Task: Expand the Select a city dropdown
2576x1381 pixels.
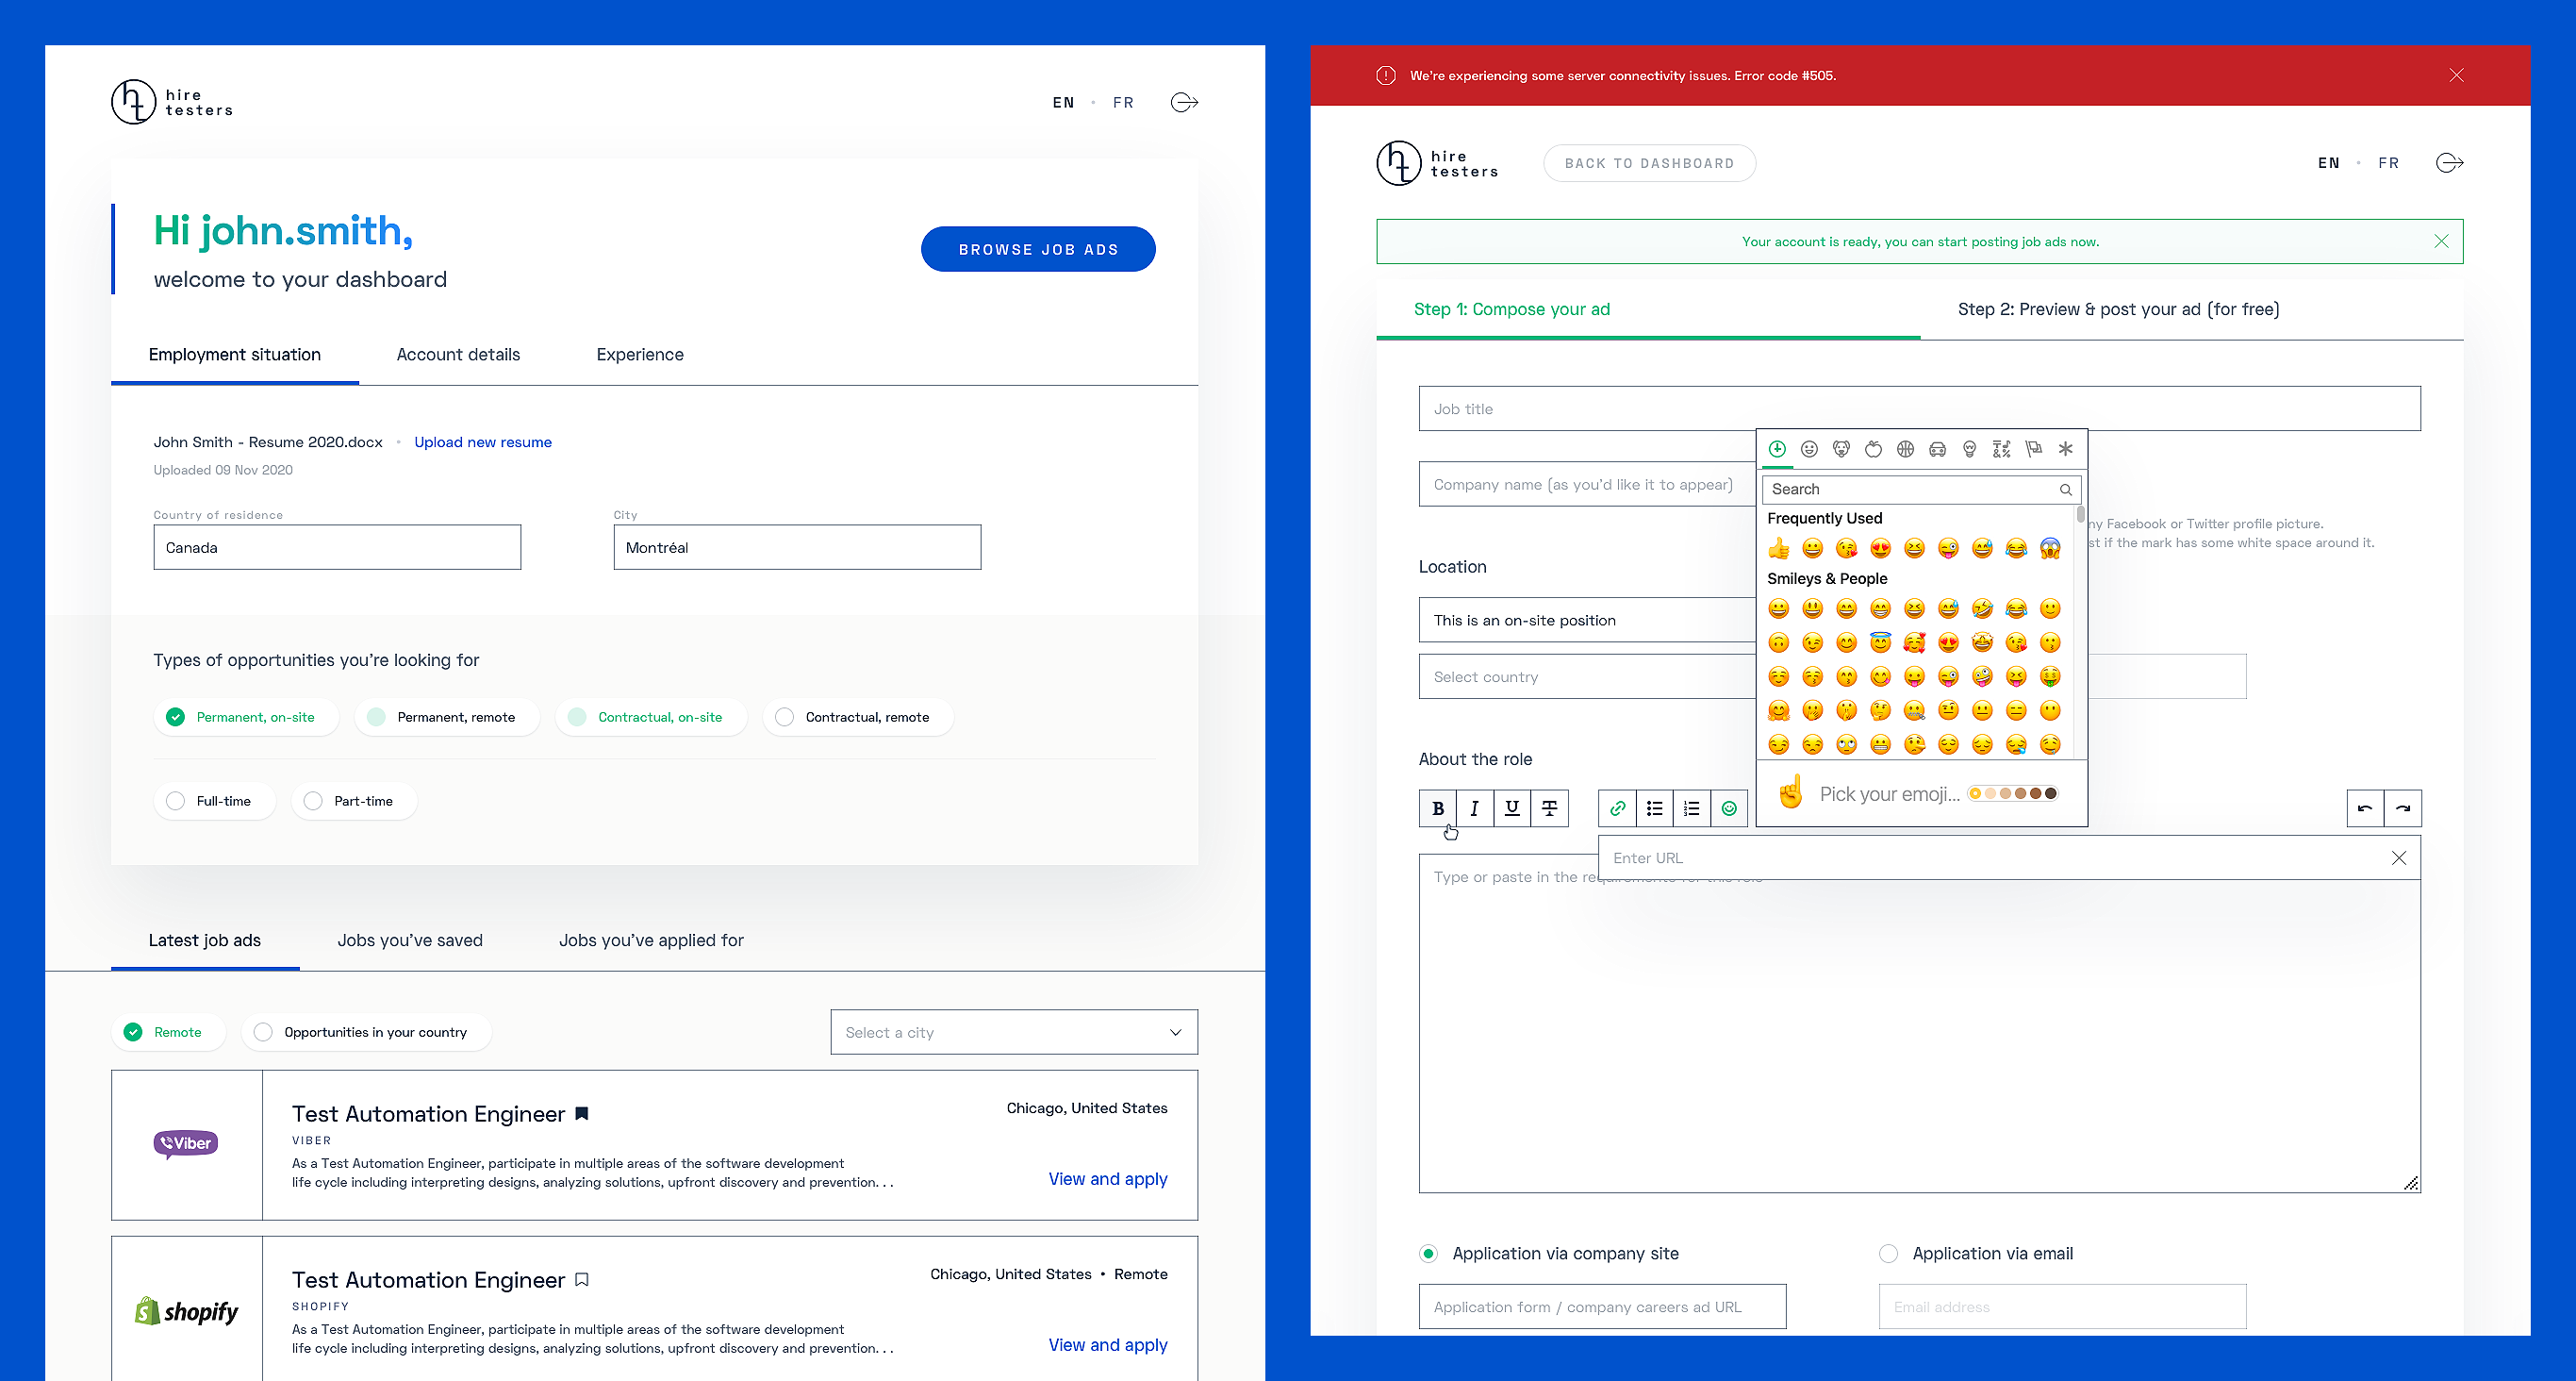Action: [1013, 1032]
